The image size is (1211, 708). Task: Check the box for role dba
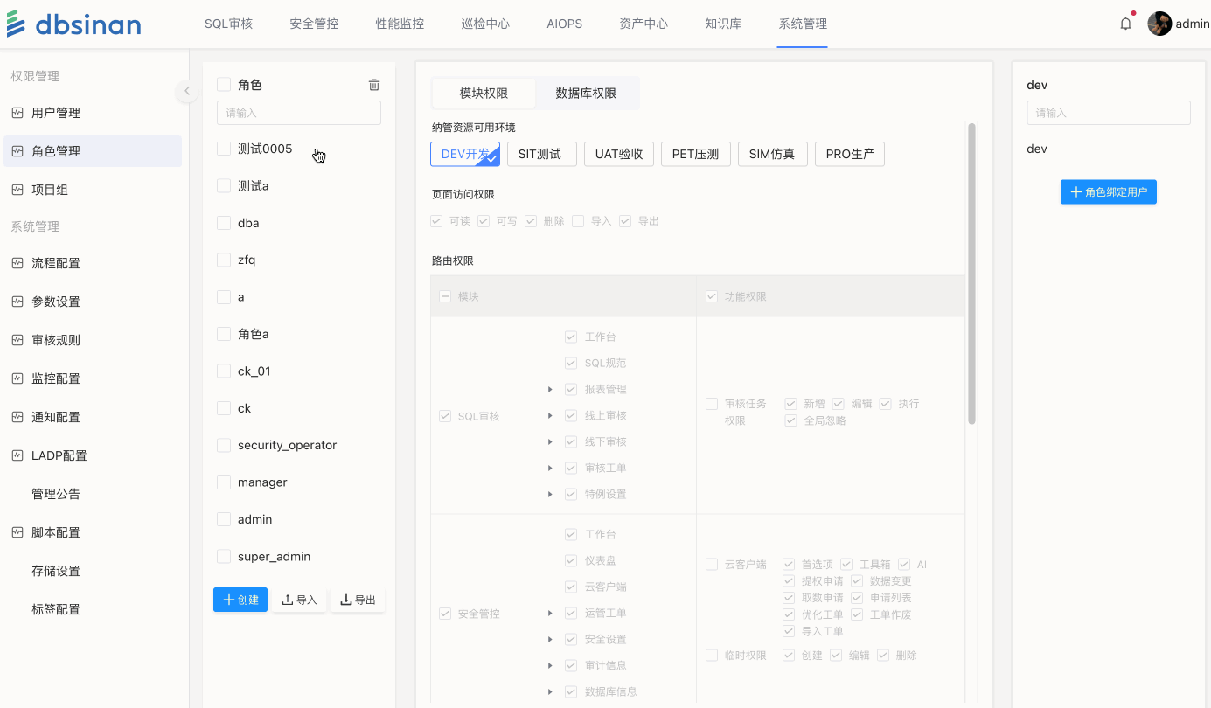click(x=224, y=223)
